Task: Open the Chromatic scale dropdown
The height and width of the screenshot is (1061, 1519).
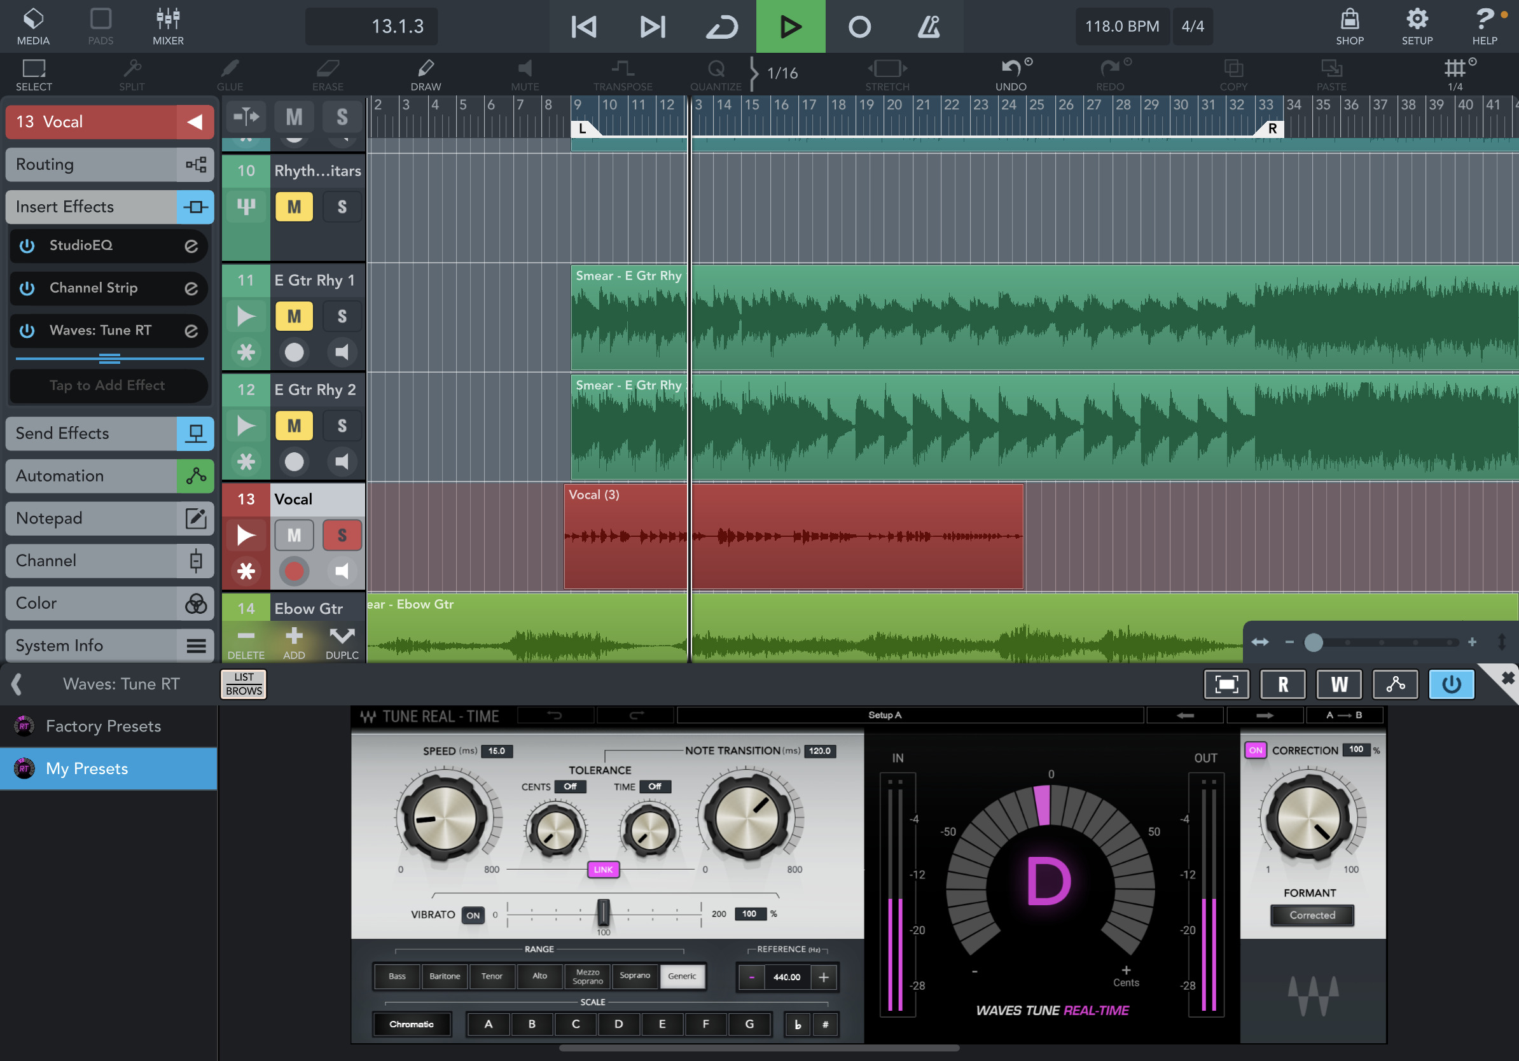Action: (x=412, y=1024)
